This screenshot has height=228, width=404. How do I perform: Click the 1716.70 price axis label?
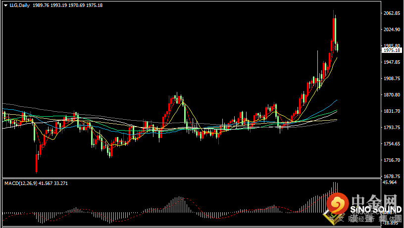392,160
